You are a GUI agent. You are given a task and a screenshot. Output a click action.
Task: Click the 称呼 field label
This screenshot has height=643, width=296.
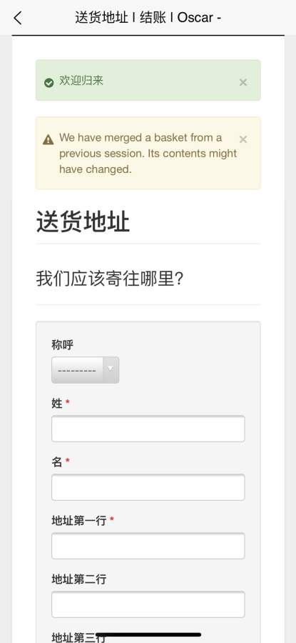point(62,345)
